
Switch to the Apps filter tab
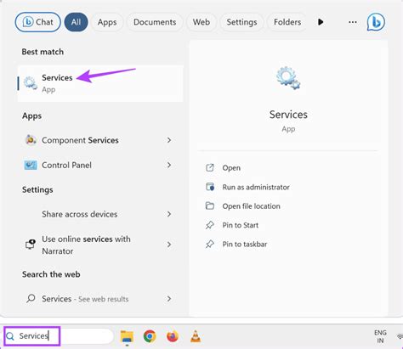coord(107,22)
